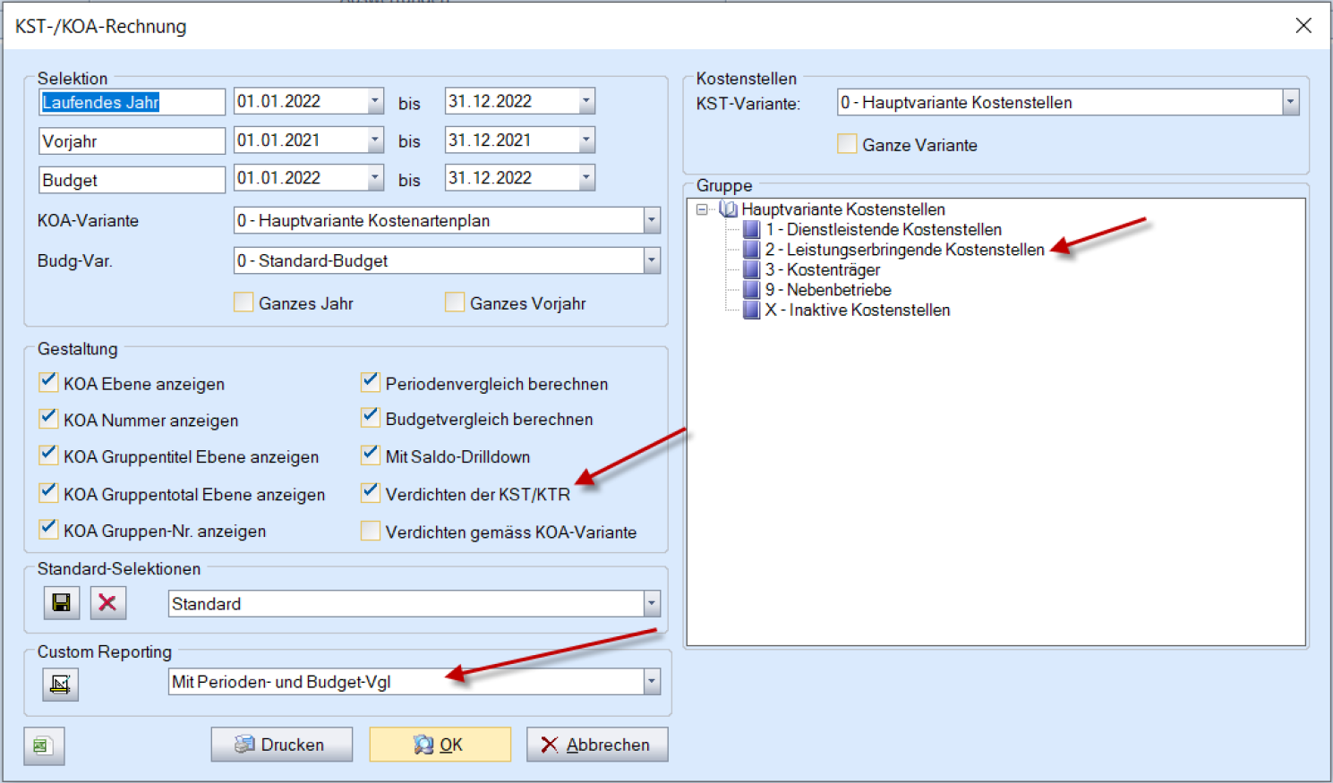Click the red X delete selection icon

pos(107,603)
